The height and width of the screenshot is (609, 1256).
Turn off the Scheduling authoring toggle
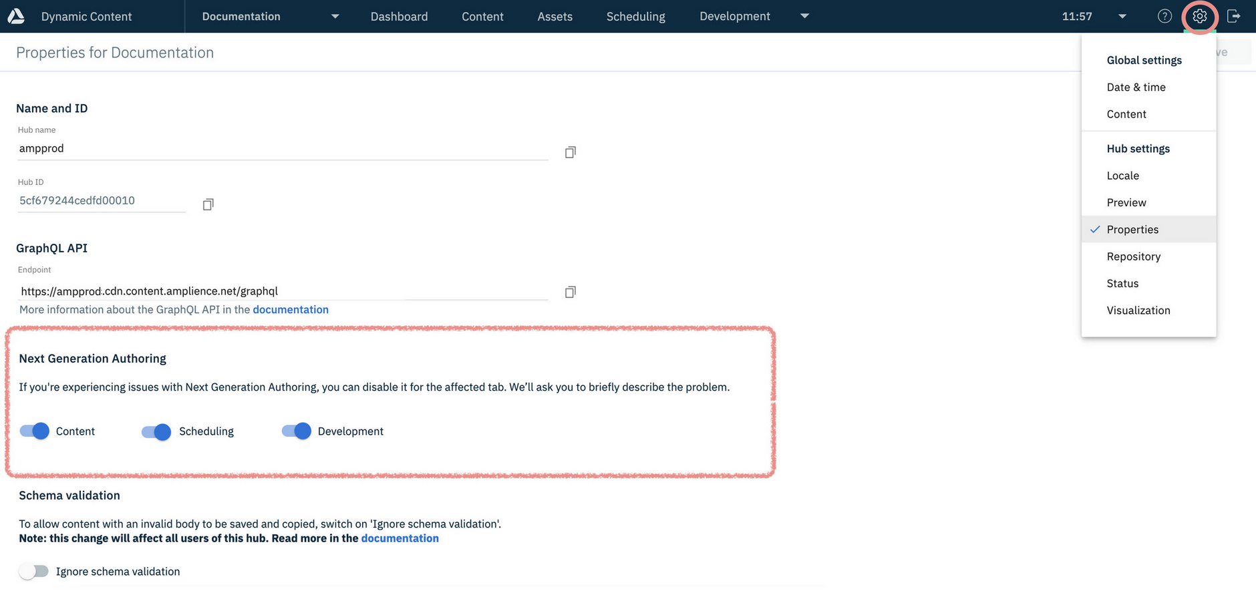tap(156, 432)
